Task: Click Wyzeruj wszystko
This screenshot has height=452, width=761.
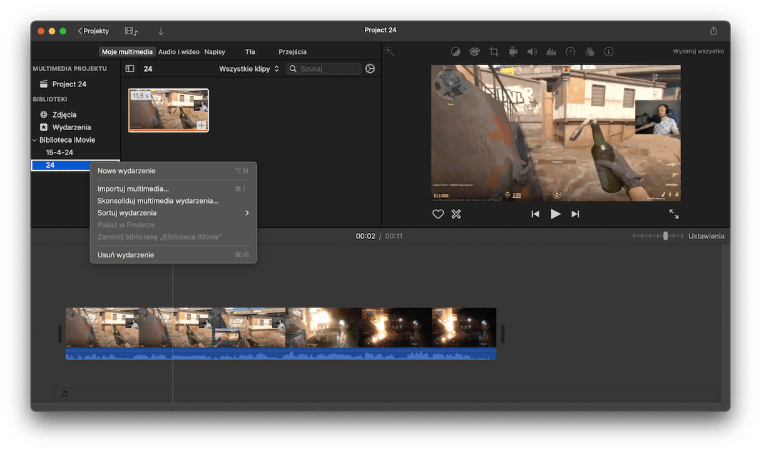Action: (x=698, y=51)
